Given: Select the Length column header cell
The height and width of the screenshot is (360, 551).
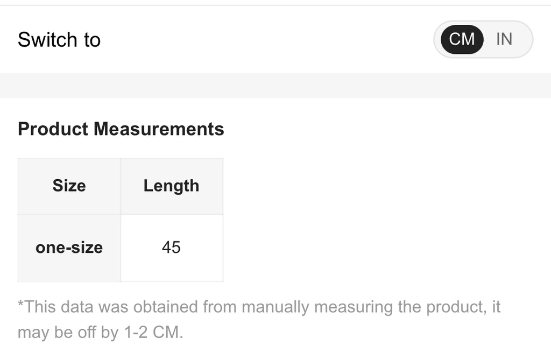Looking at the screenshot, I should click(x=171, y=186).
